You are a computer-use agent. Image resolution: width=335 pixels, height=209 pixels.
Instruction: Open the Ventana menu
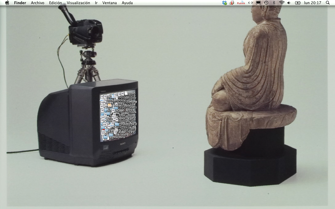[x=109, y=3]
